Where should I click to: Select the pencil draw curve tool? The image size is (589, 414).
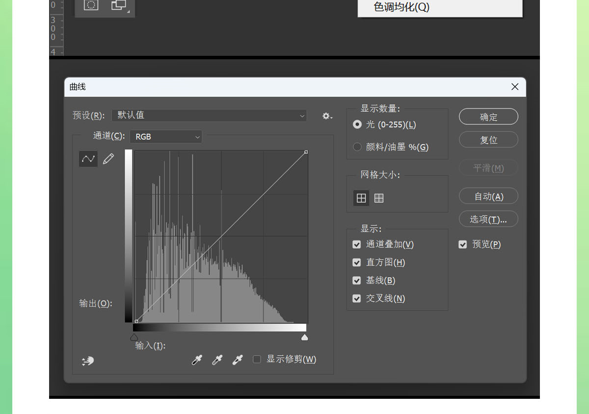point(108,159)
